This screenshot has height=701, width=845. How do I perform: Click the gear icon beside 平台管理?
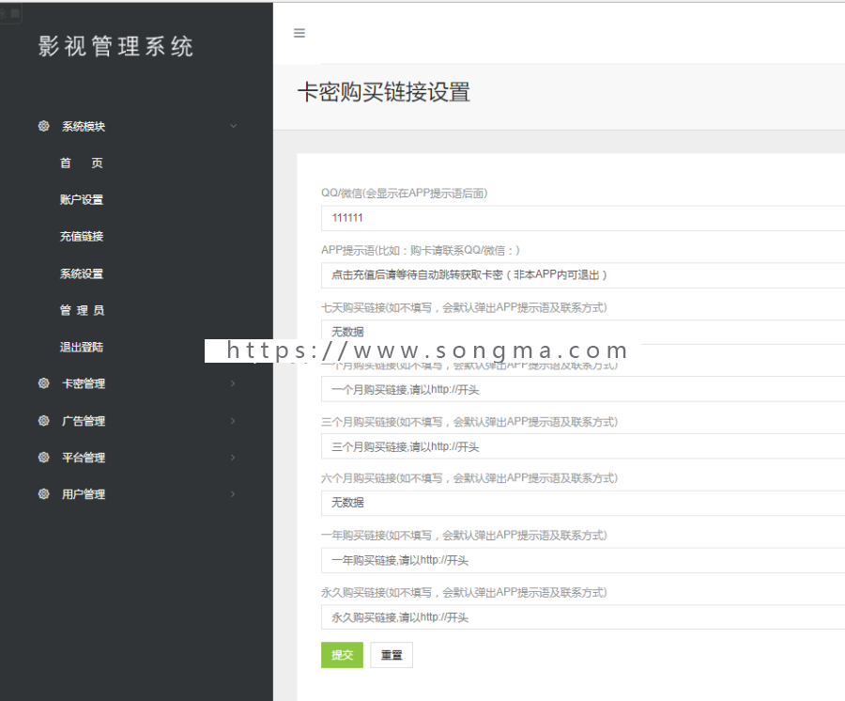click(x=43, y=458)
